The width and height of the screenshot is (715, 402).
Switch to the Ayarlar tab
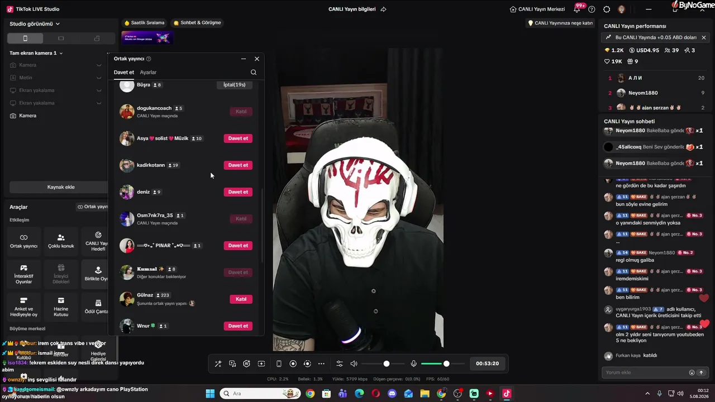coord(148,72)
